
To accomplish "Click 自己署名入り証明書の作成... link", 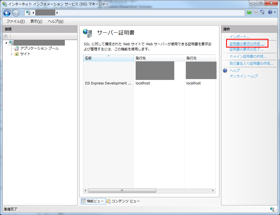I will tap(251, 63).
